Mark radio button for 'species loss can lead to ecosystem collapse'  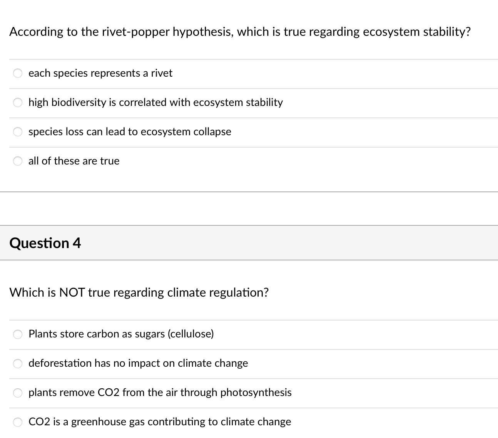tap(18, 132)
